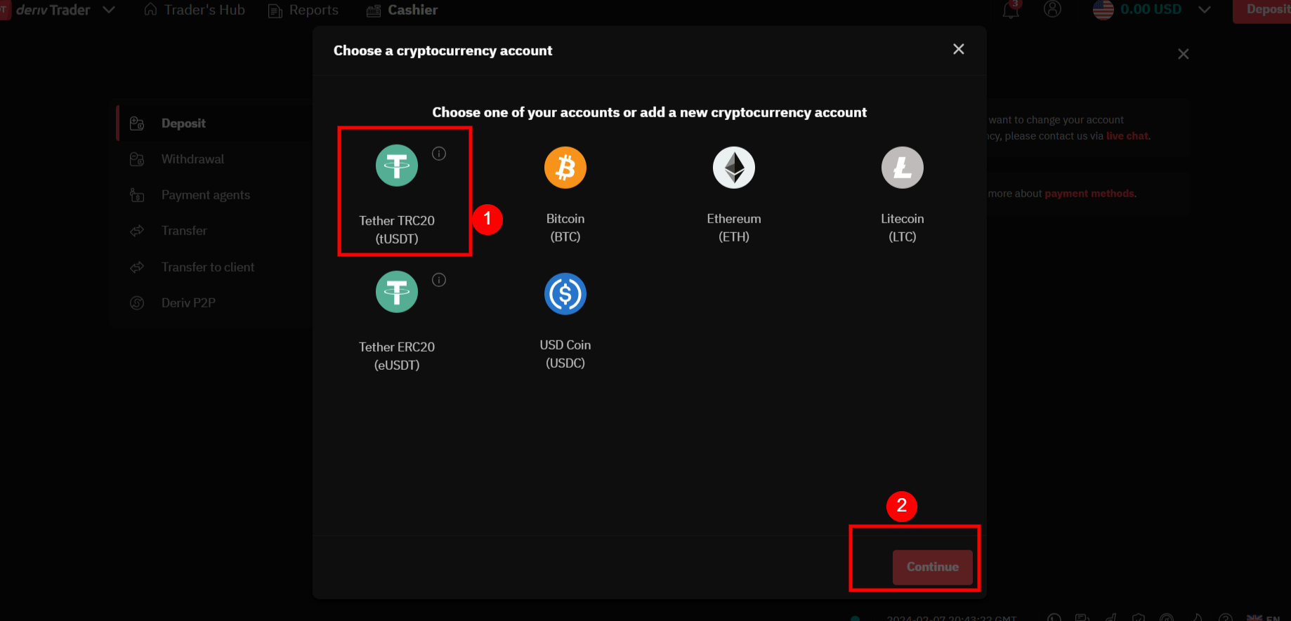
Task: Open the Reports header item
Action: [x=303, y=11]
